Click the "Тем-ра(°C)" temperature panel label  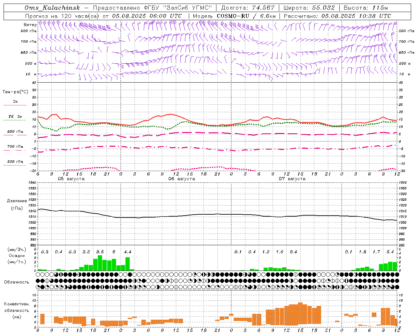pyautogui.click(x=15, y=92)
